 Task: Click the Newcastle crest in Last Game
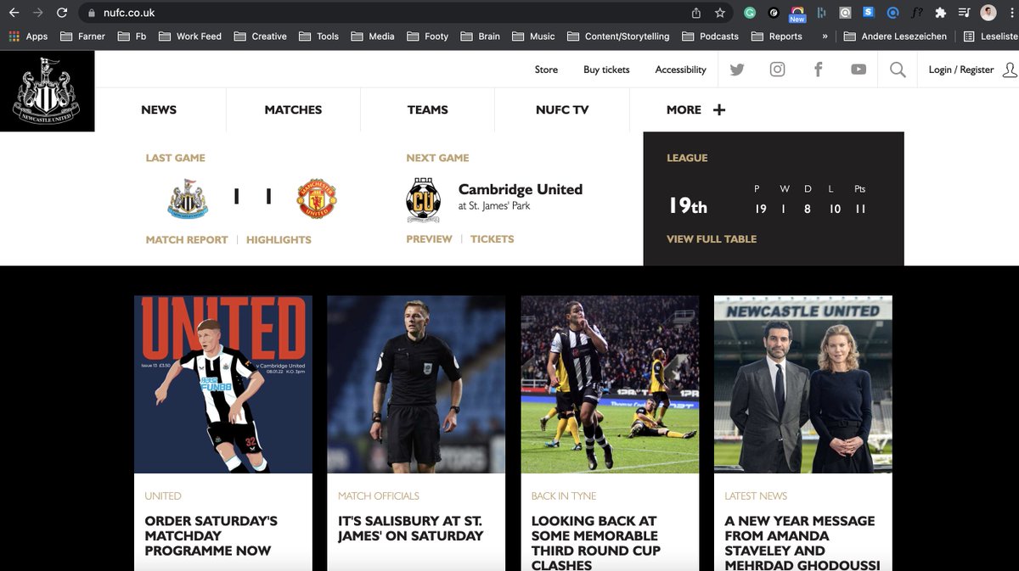[x=188, y=199]
